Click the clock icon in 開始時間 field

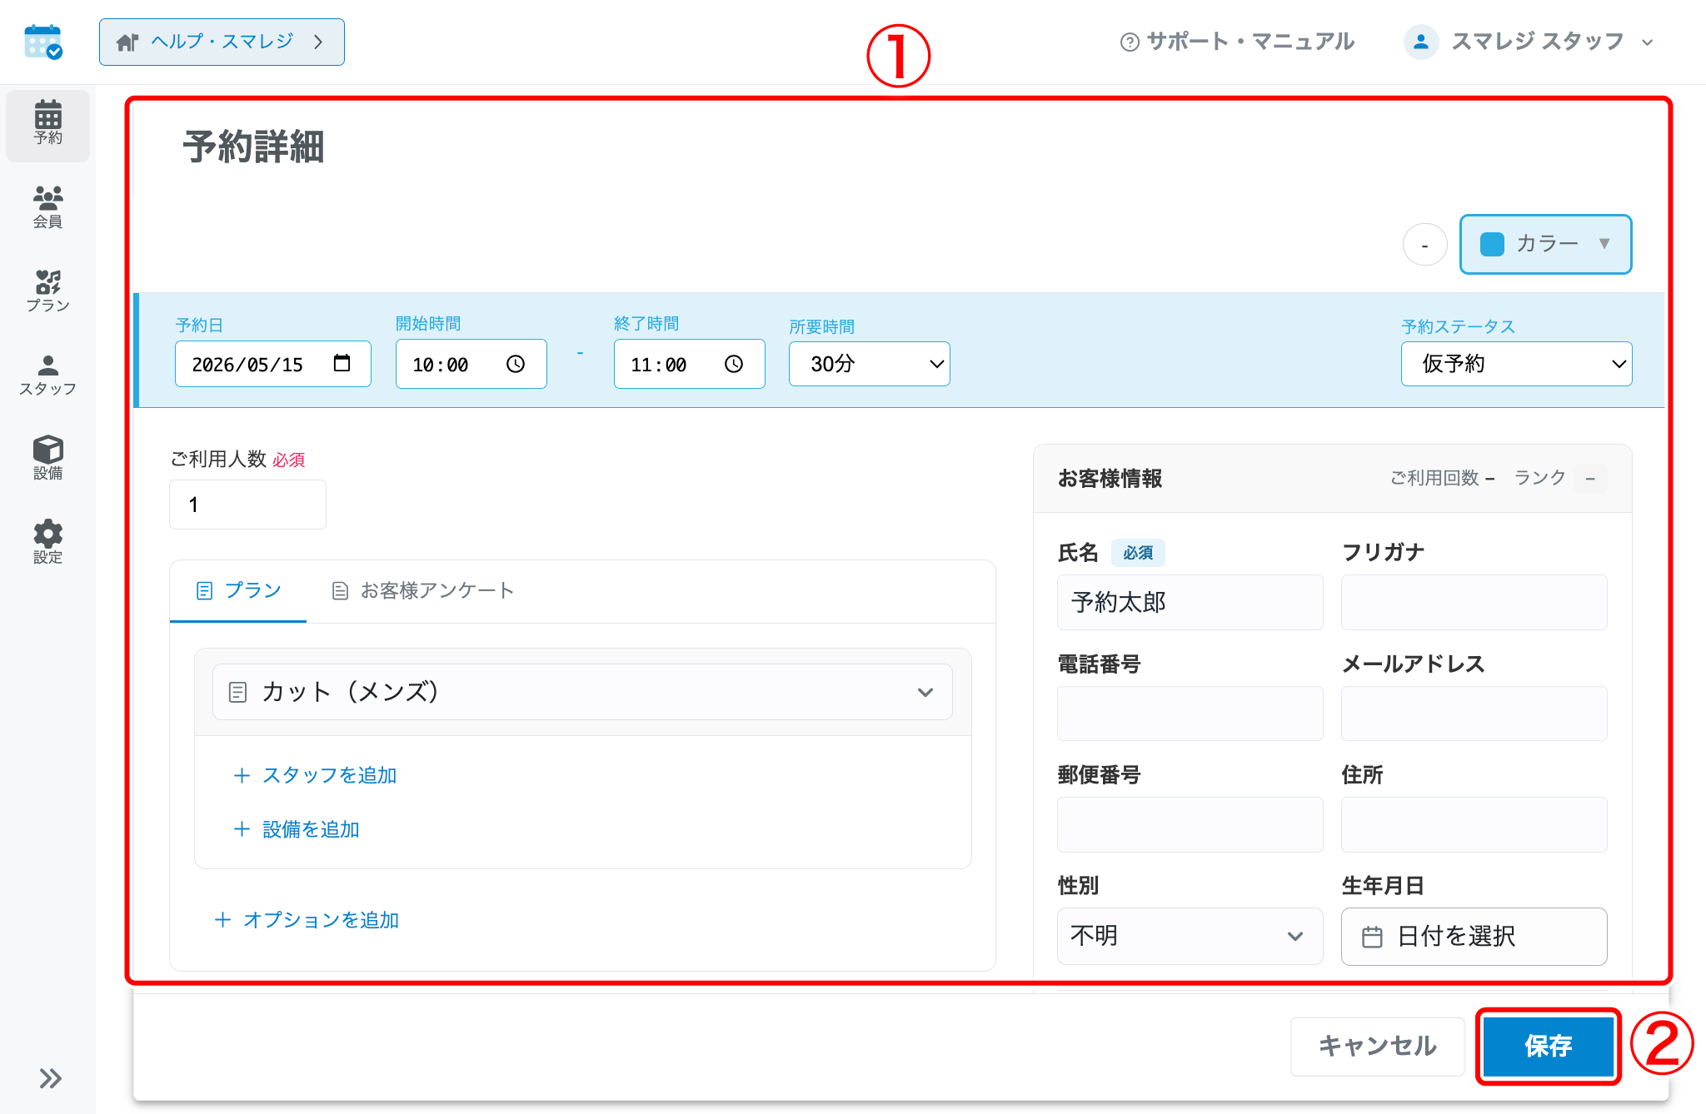(x=516, y=364)
